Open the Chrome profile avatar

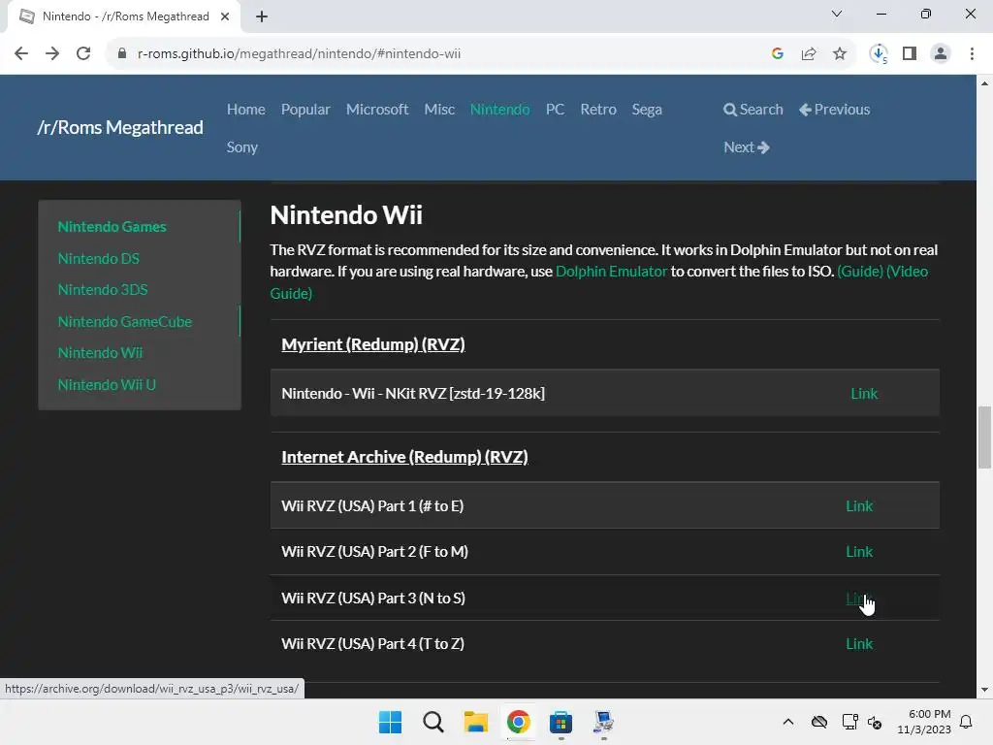pos(941,54)
